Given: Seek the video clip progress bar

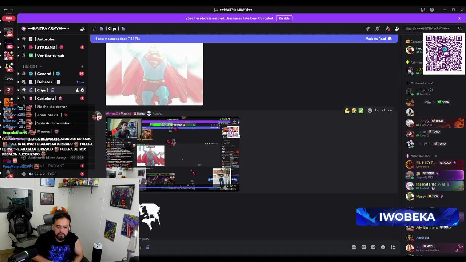Looking at the screenshot, I should [x=180, y=188].
